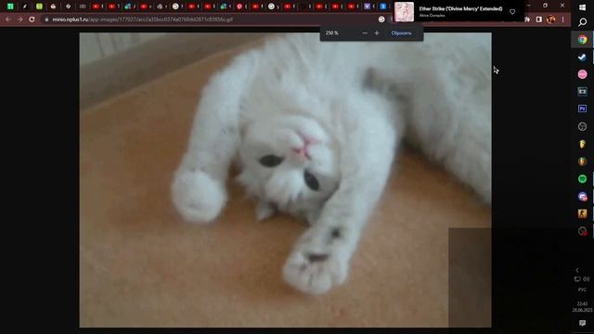Reset zoom via the Сбросить button
The height and width of the screenshot is (334, 594).
pos(401,33)
